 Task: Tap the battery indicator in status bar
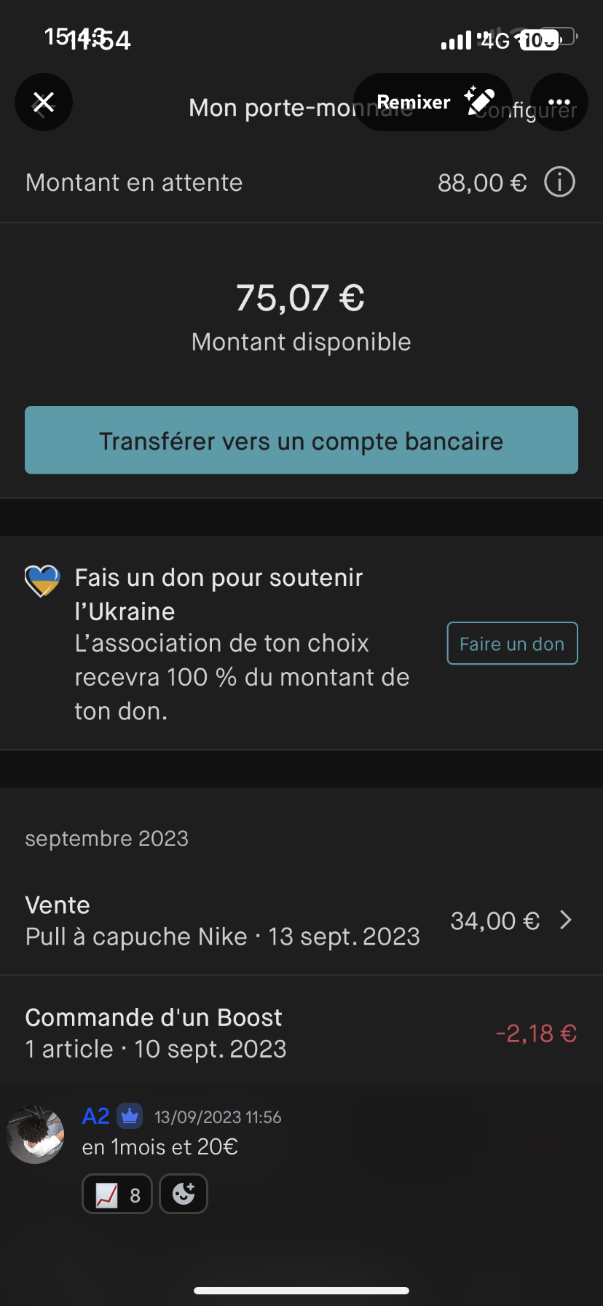coord(546,39)
